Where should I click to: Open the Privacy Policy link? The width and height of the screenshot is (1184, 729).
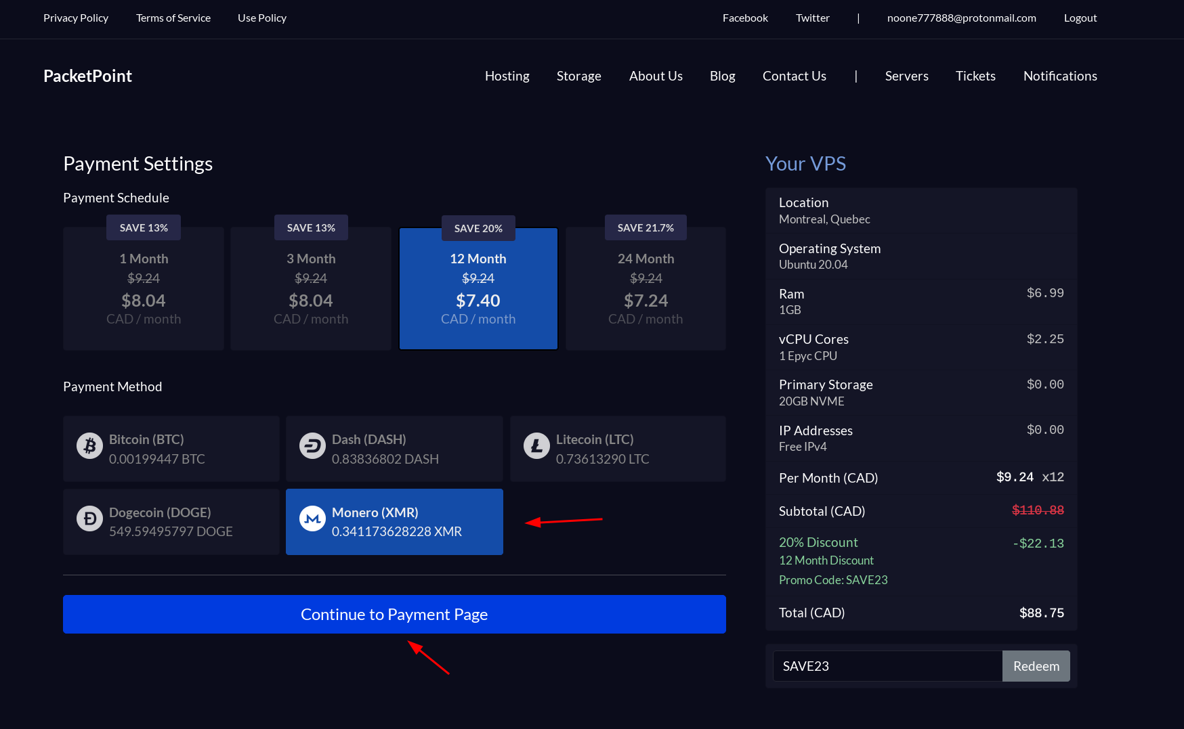point(76,18)
